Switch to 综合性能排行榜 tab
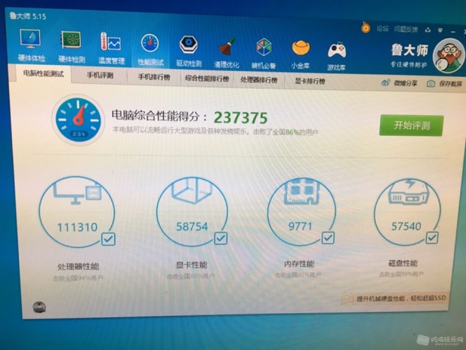The width and height of the screenshot is (466, 350). 207,79
